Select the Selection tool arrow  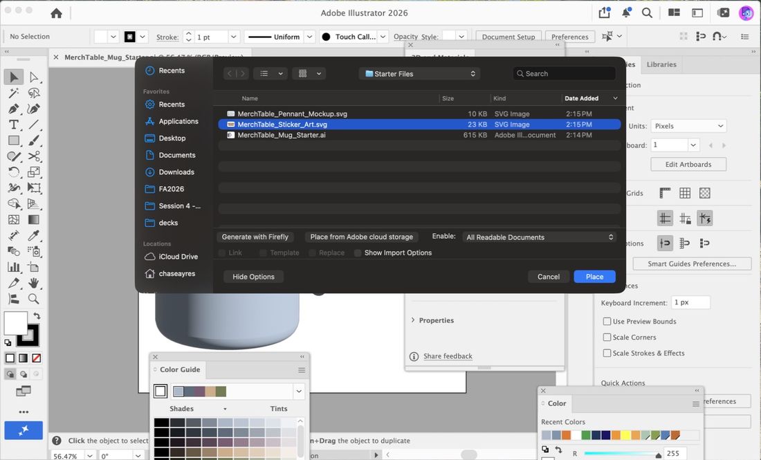(14, 77)
